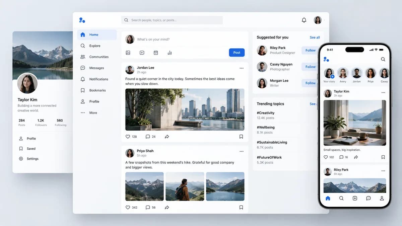The width and height of the screenshot is (402, 226).
Task: Bookmark Jordan Lee's post
Action: [241, 137]
